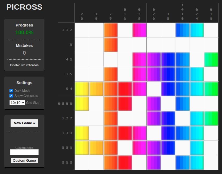Click the row clue '3 3 1'
The width and height of the screenshot is (222, 174).
pyautogui.click(x=67, y=148)
